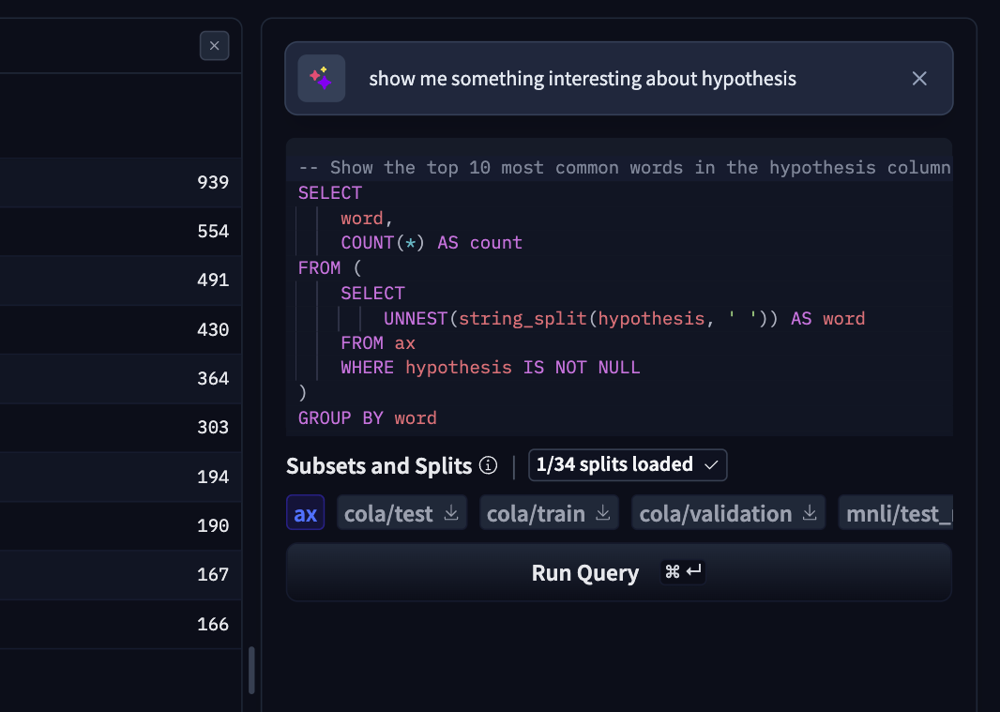The image size is (1000, 712).
Task: Choose the cola/train split label
Action: point(536,513)
